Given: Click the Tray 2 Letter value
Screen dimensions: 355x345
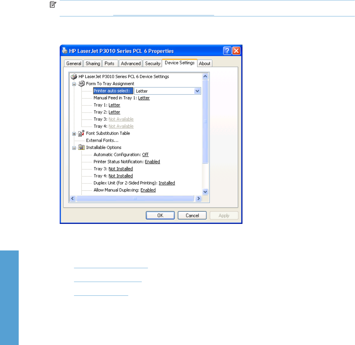Looking at the screenshot, I should 114,112.
